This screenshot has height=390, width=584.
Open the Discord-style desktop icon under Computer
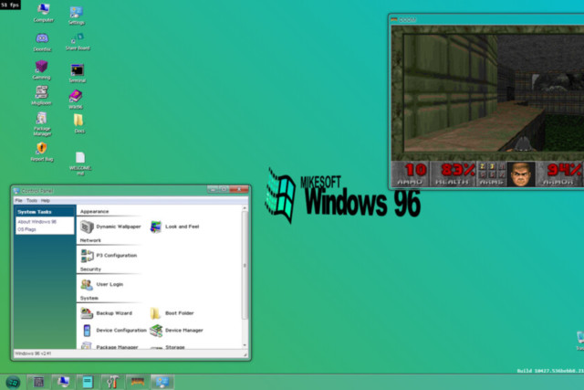[x=42, y=42]
